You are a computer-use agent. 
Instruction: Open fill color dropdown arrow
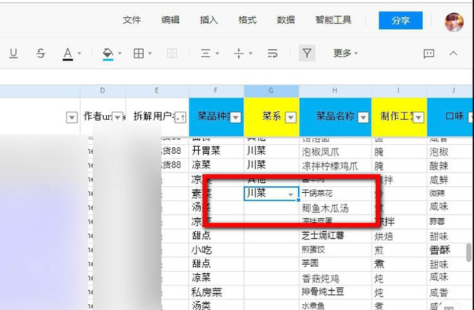click(x=120, y=54)
